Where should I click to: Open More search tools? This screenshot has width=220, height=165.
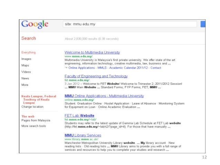(x=34, y=126)
